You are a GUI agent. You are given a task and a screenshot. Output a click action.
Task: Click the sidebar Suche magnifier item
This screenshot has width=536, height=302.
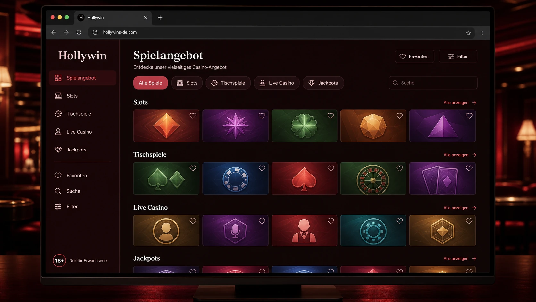[82, 191]
